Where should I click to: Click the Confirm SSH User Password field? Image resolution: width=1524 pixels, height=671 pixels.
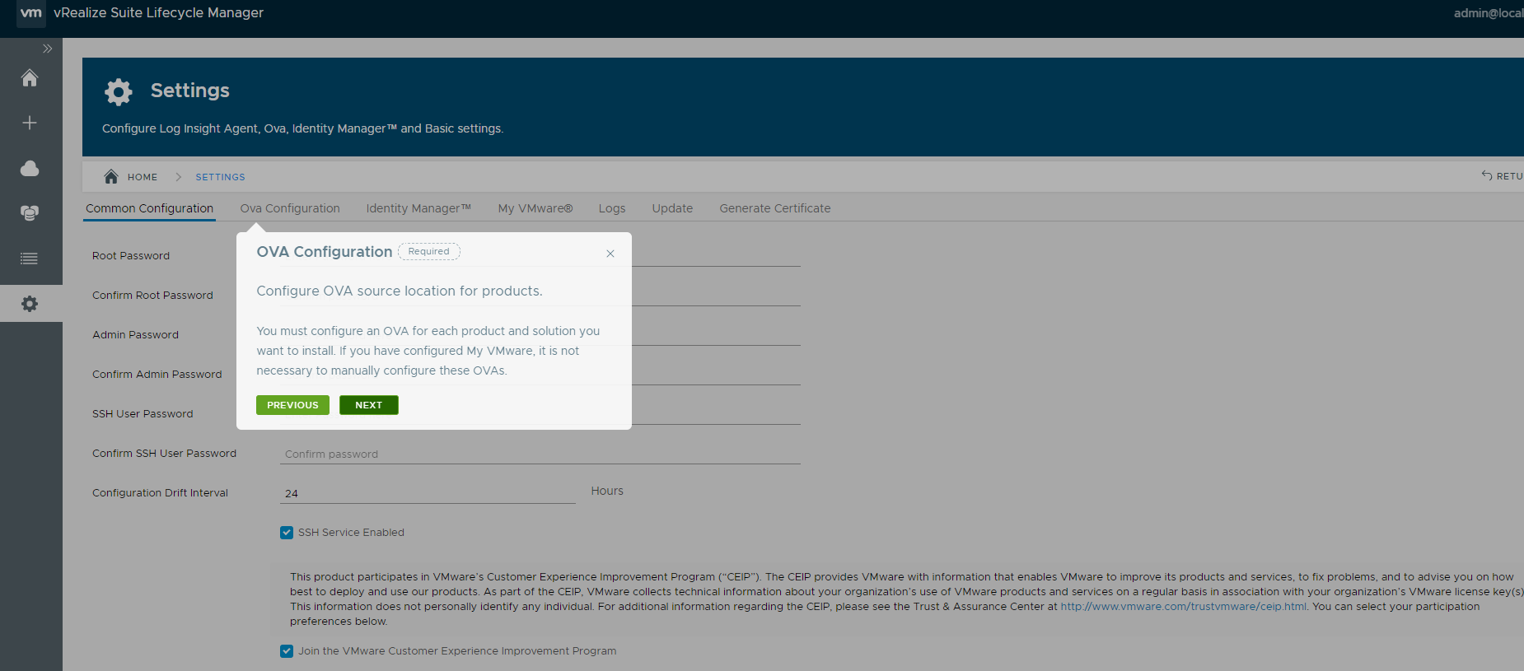coord(540,454)
